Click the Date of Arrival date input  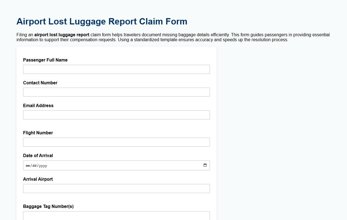(110, 165)
